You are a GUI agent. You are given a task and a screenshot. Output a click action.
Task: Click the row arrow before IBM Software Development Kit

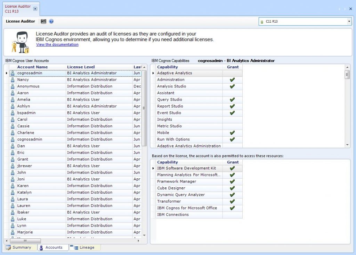pos(153,168)
